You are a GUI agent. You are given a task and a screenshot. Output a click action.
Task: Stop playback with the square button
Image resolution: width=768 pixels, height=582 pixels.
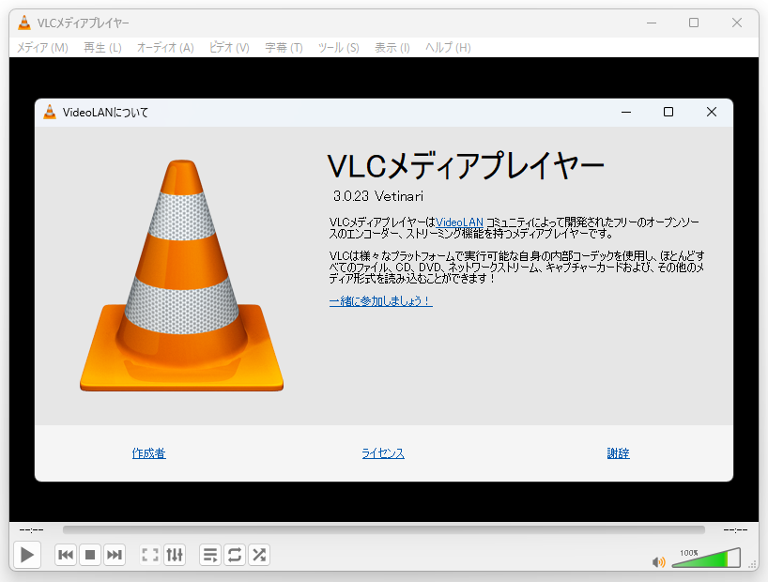[90, 555]
